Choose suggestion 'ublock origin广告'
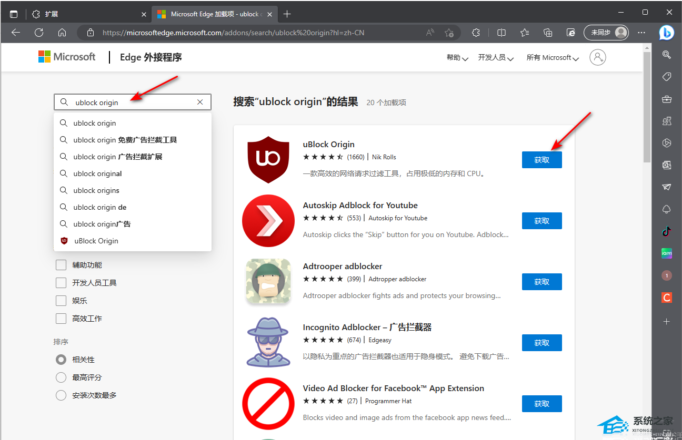Screen dimensions: 682x440 coord(133,224)
